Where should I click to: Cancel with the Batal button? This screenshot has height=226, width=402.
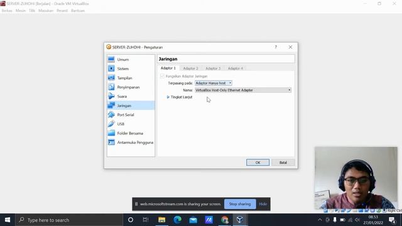(x=283, y=163)
